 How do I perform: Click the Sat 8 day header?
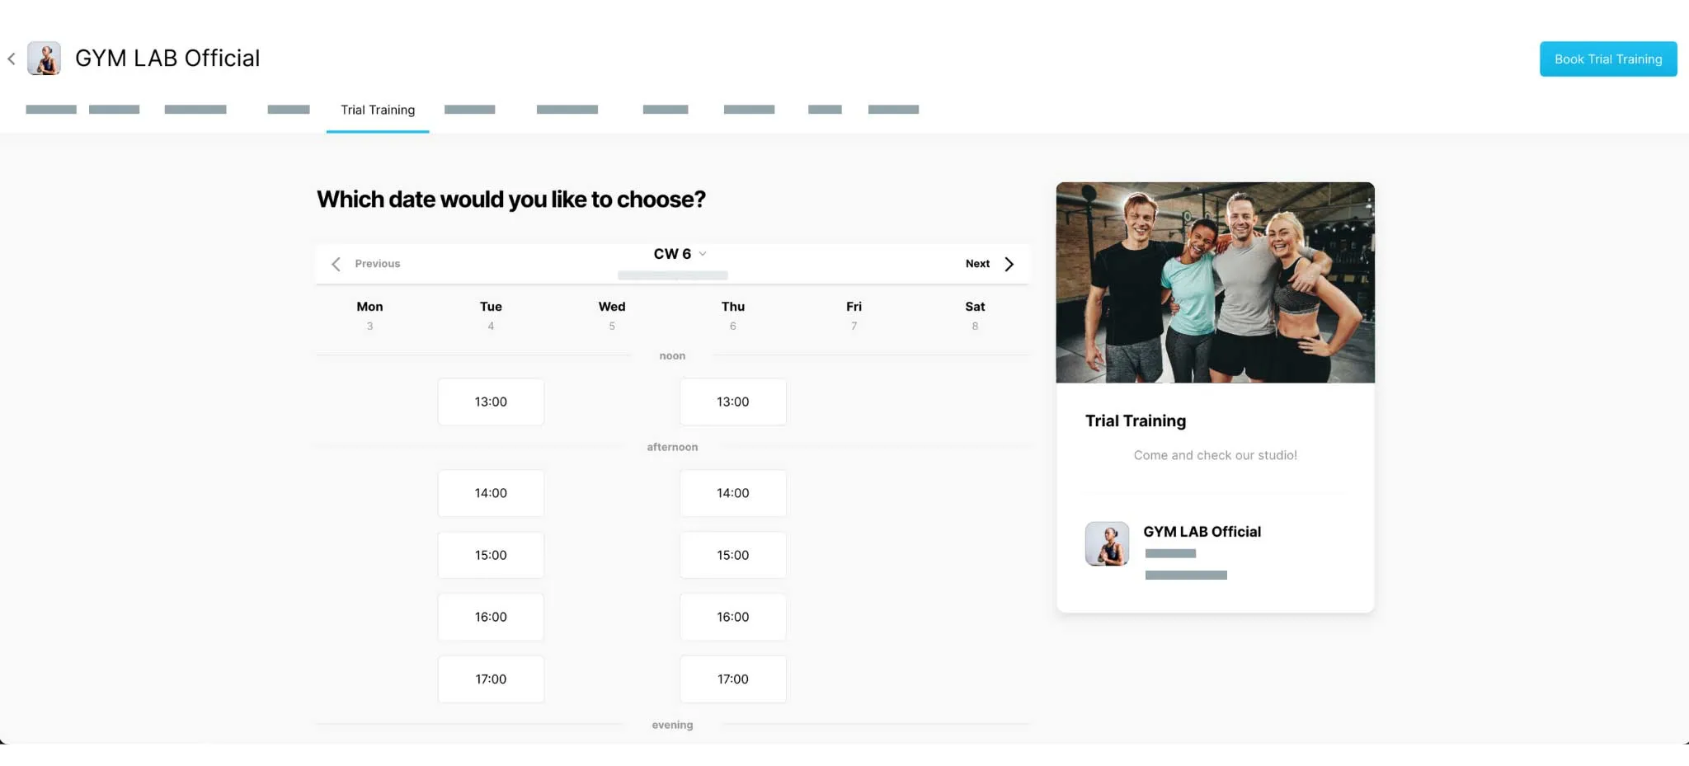pos(975,315)
